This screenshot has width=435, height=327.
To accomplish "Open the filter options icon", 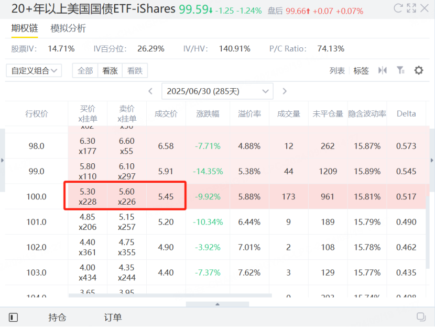I will [400, 70].
